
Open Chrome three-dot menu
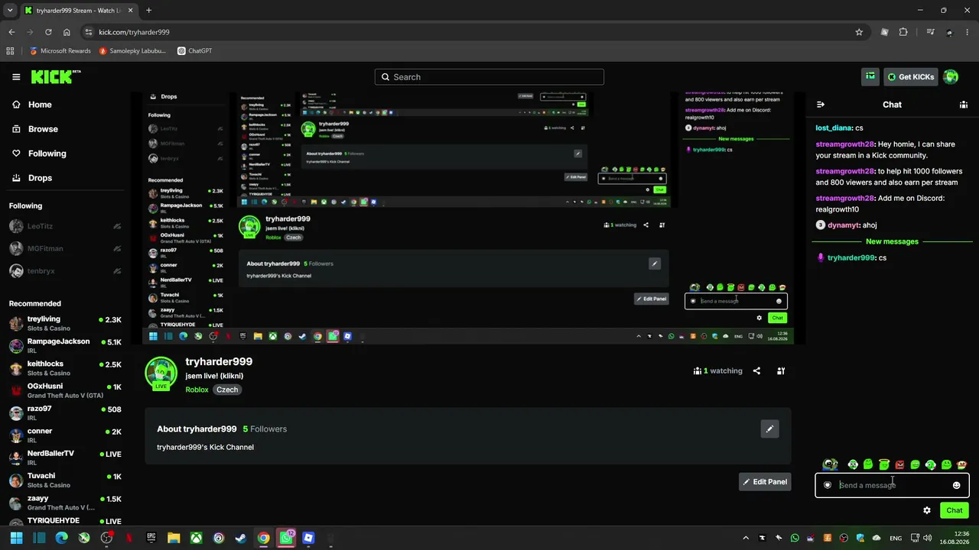[x=968, y=32]
